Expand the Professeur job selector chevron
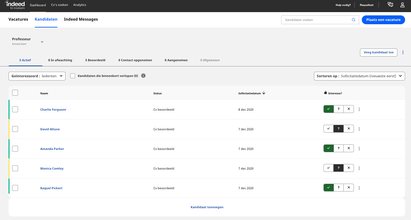Screen dimensions: 411x220 pos(42,42)
